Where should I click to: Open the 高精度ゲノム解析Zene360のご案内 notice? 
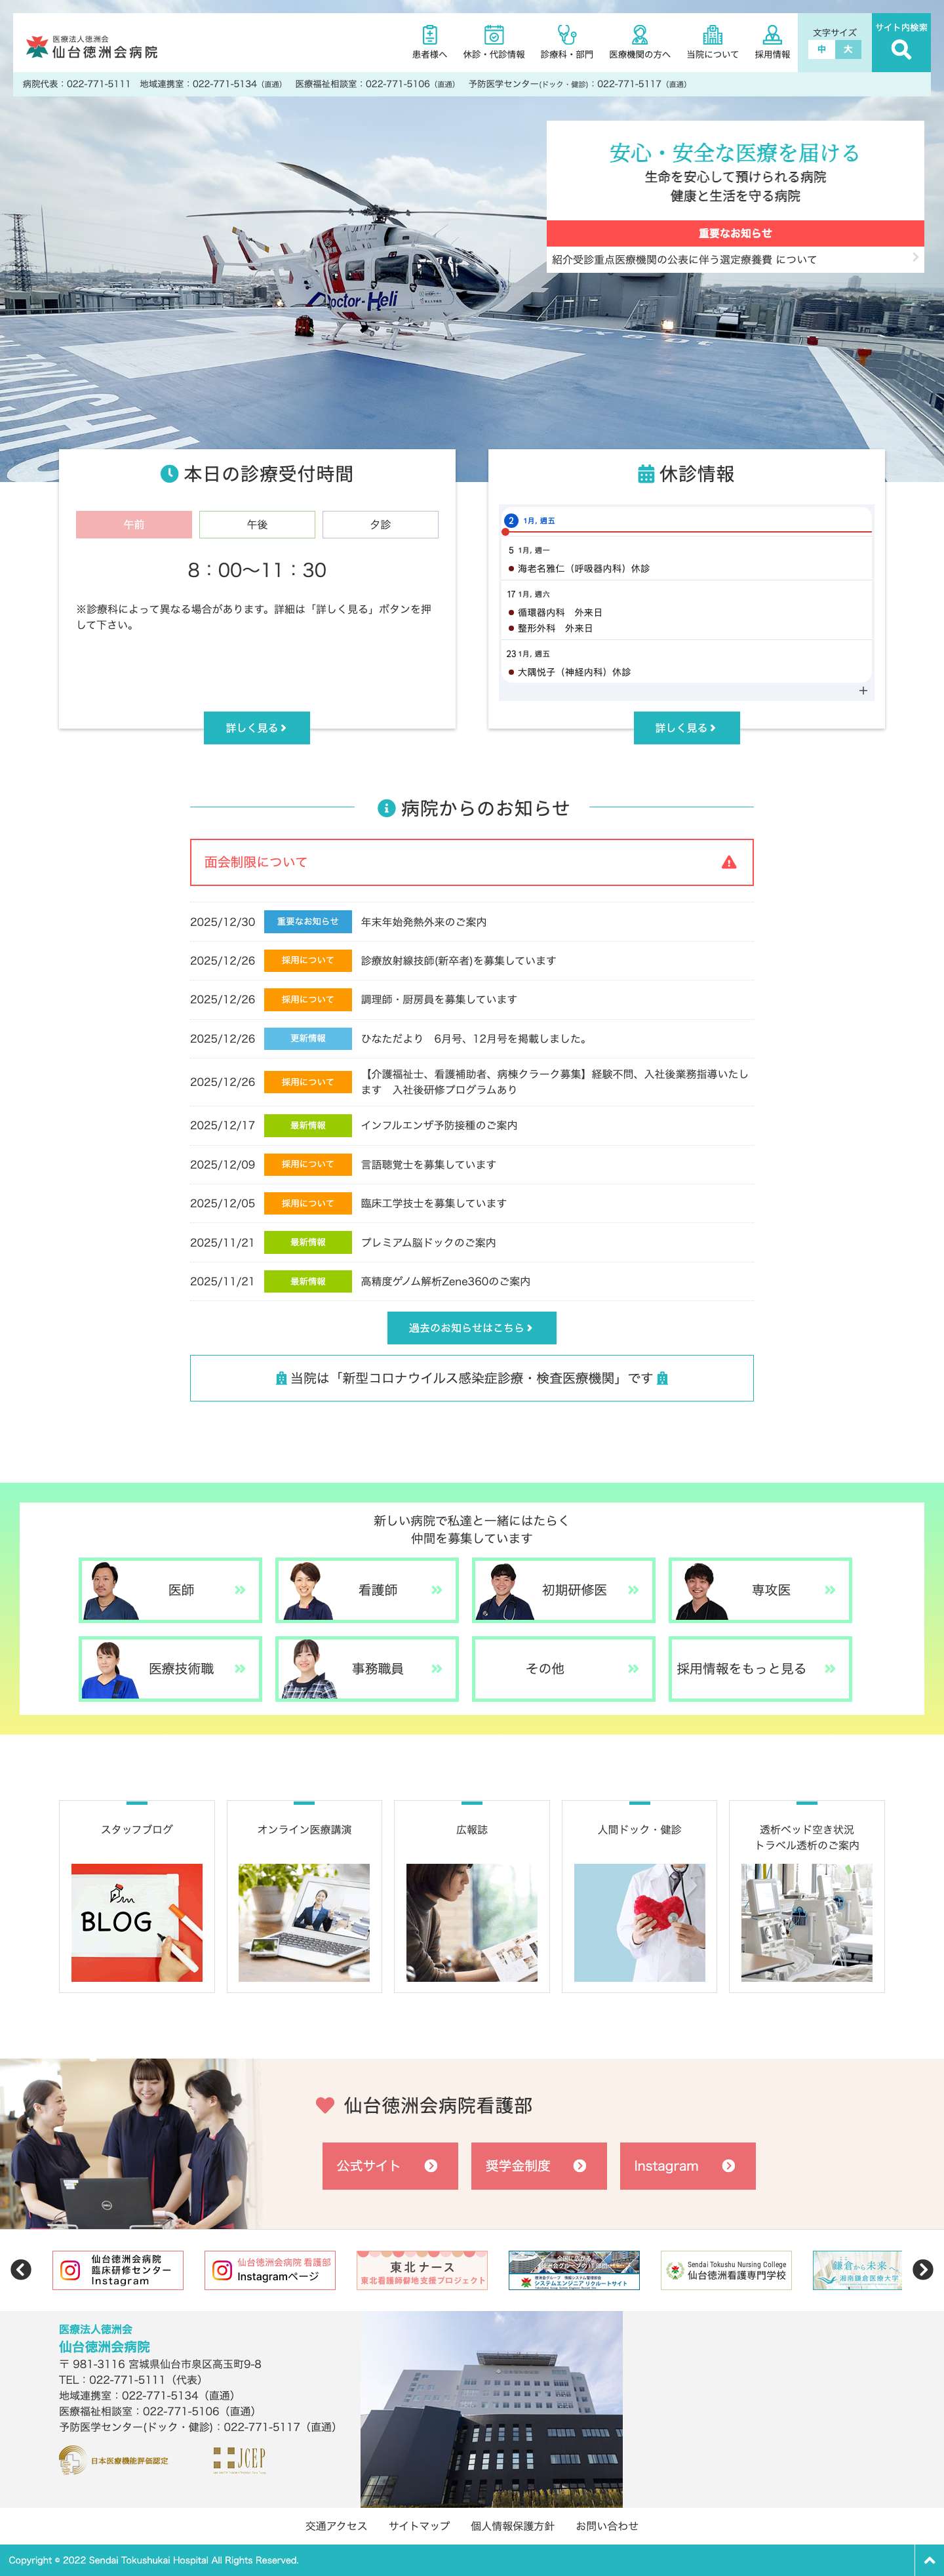(x=445, y=1282)
